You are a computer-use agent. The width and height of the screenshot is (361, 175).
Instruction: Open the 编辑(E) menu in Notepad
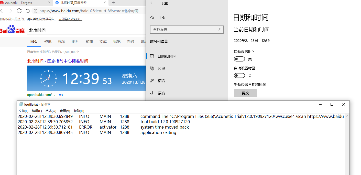click(x=37, y=111)
